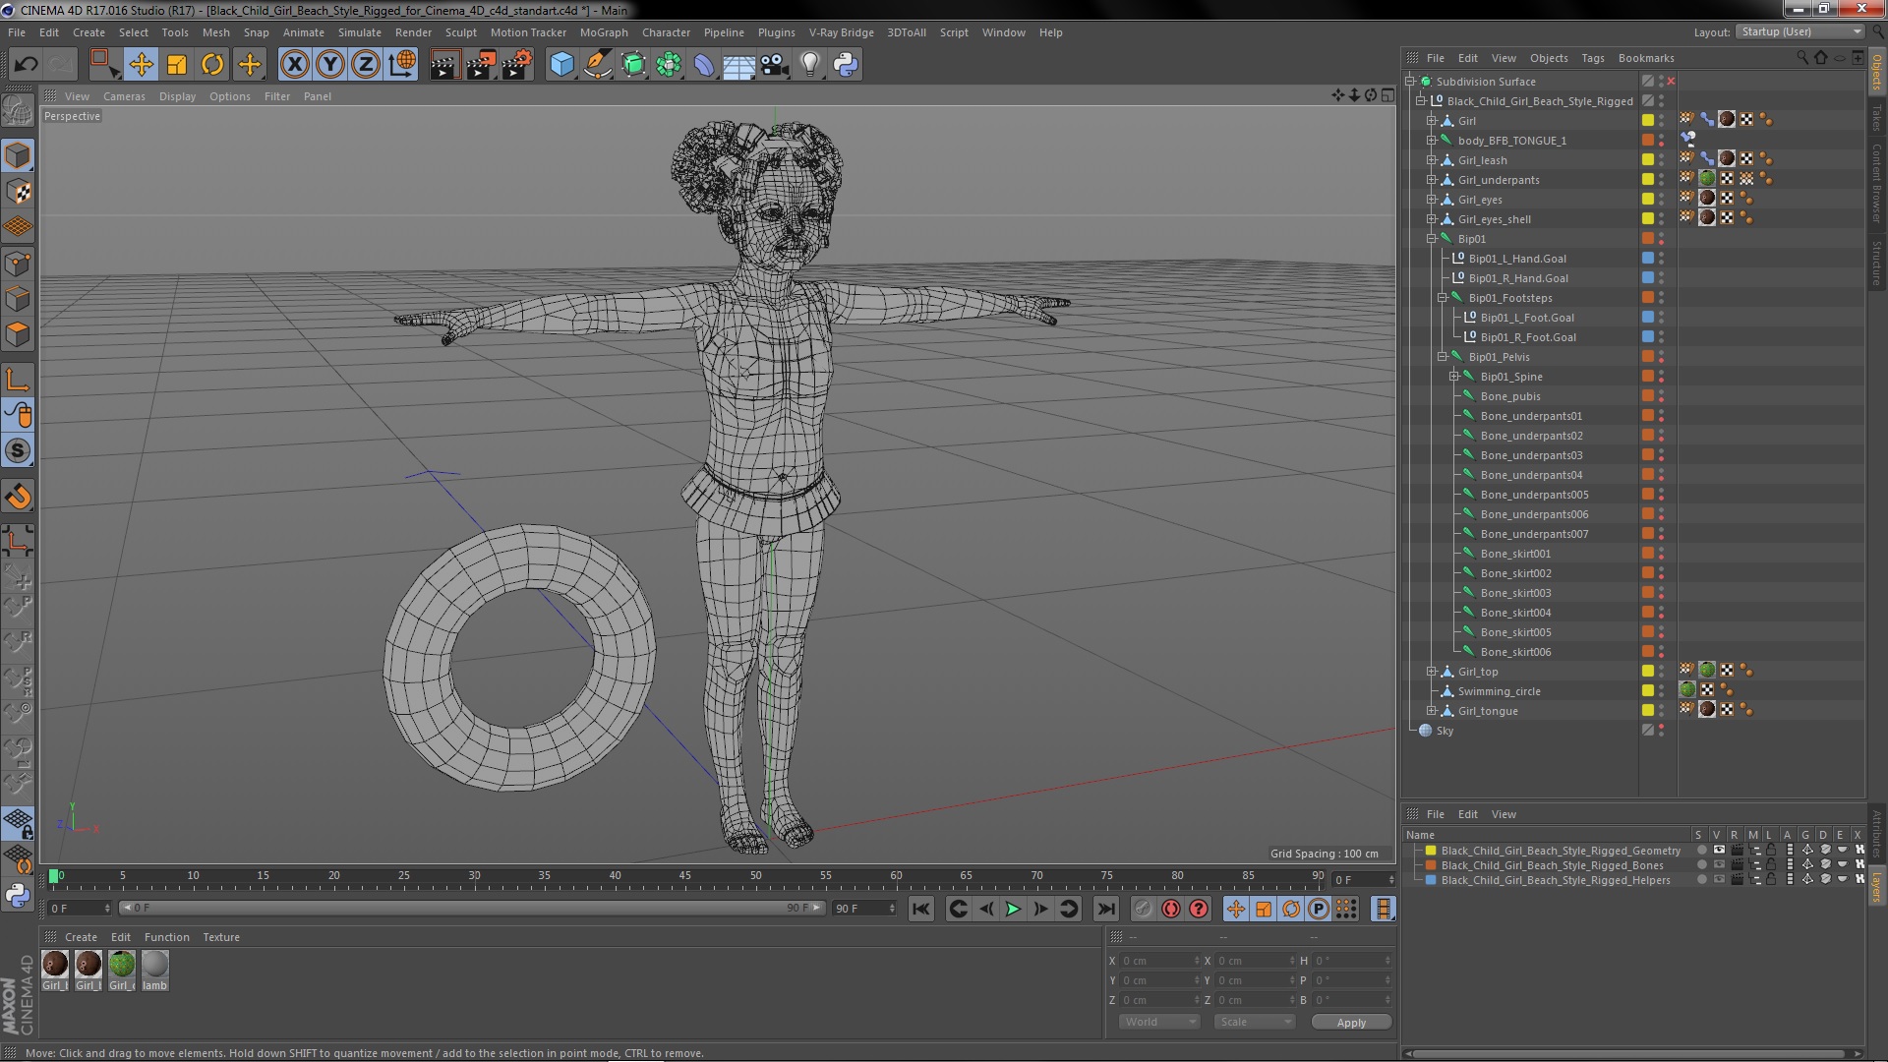The width and height of the screenshot is (1888, 1062).
Task: Click Bip01_L_Hand.Goal blue layer swatch
Action: [1648, 258]
